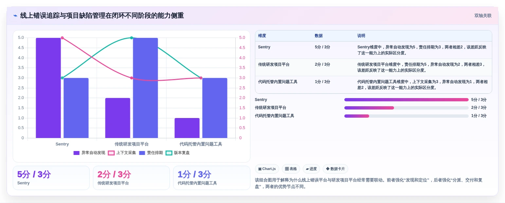Click the Sentry label in the progress list

[261, 100]
